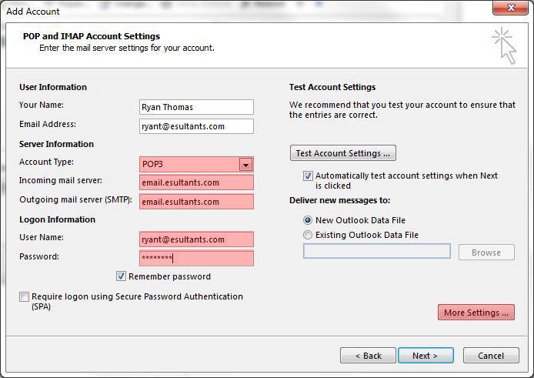Choose Existing Outlook Data File option
Screen dimensions: 534x378
tap(308, 235)
